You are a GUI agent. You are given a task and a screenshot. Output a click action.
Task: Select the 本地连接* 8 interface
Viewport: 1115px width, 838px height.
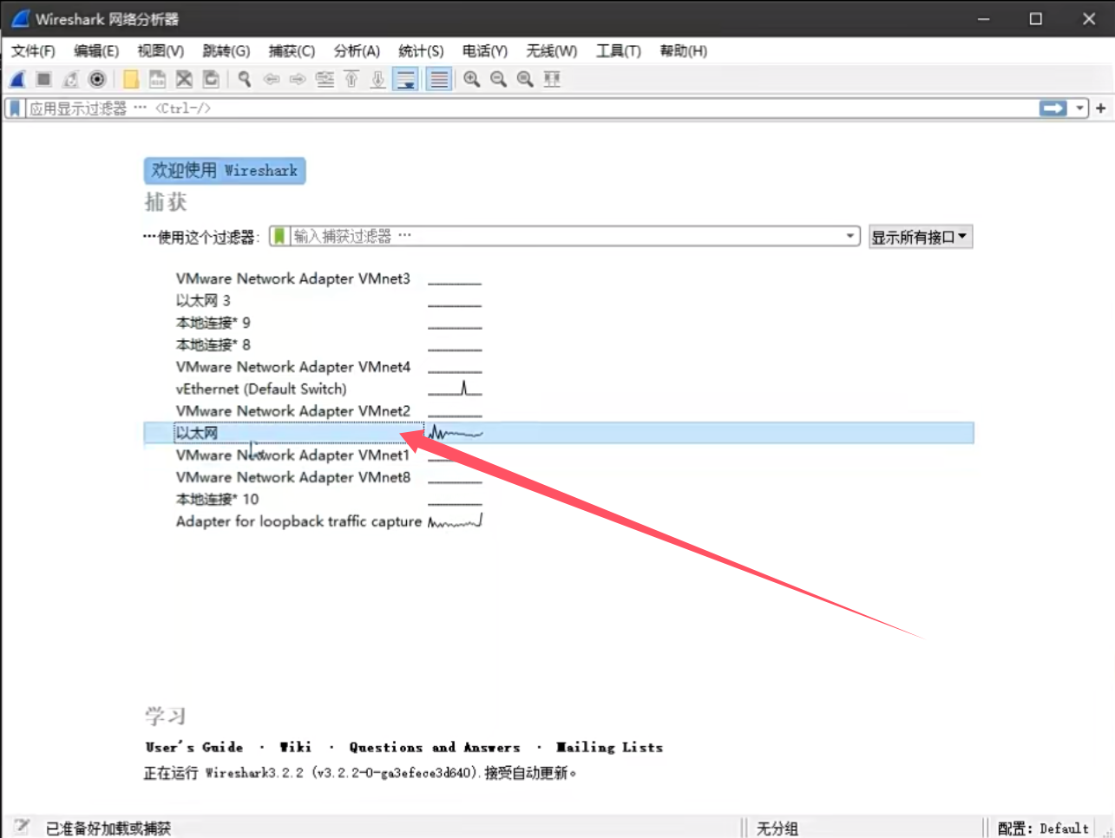[x=213, y=344]
